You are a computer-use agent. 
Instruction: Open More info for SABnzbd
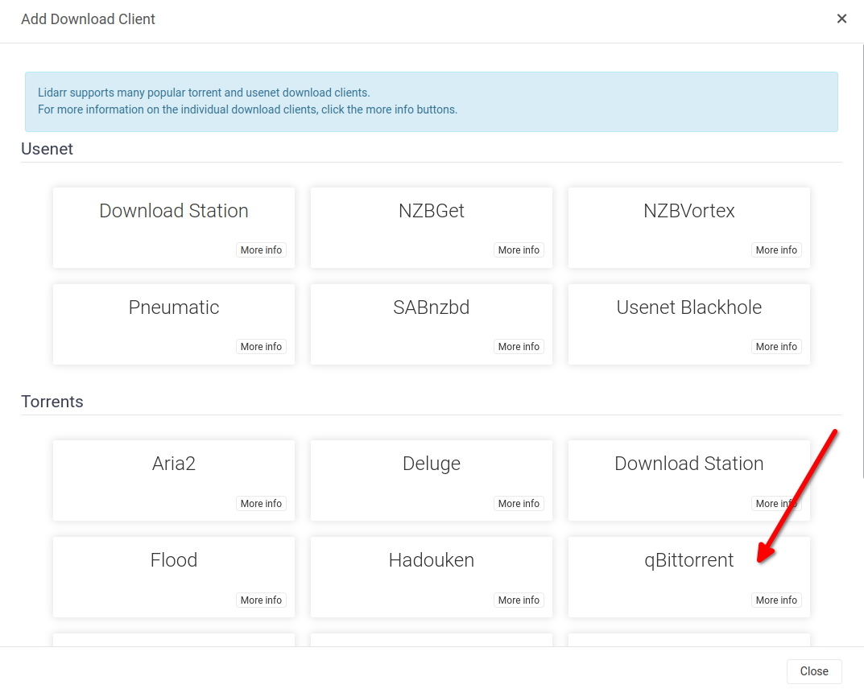[519, 346]
